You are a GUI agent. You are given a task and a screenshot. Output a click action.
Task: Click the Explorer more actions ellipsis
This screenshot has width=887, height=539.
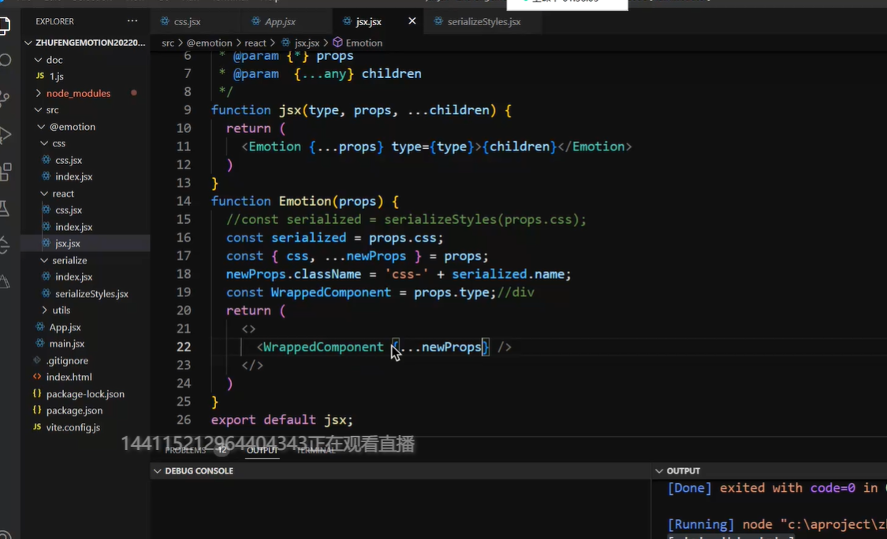click(132, 21)
